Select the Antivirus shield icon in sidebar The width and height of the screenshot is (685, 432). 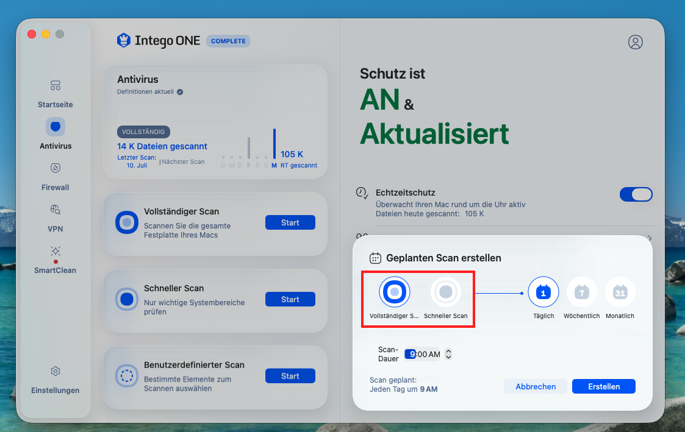(56, 127)
